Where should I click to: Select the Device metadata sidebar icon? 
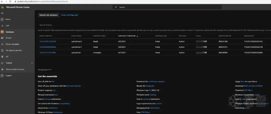tap(2, 44)
